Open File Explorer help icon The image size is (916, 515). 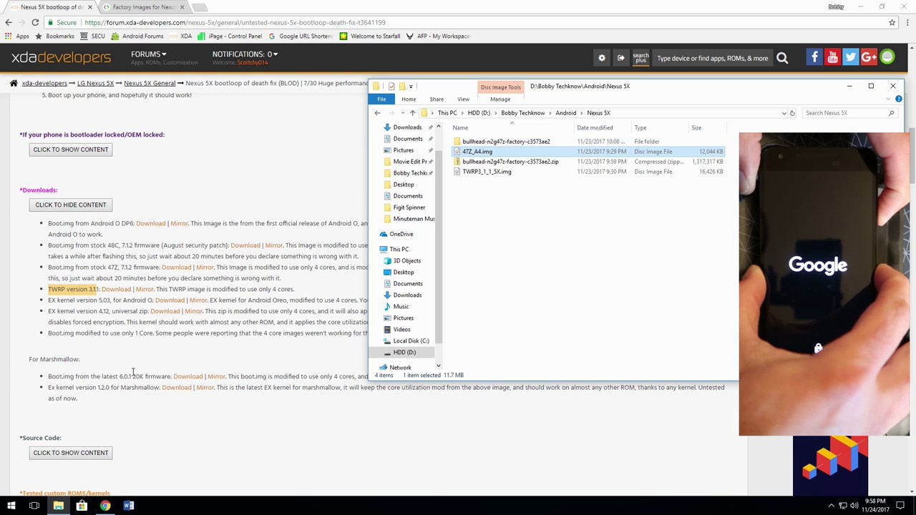(898, 99)
